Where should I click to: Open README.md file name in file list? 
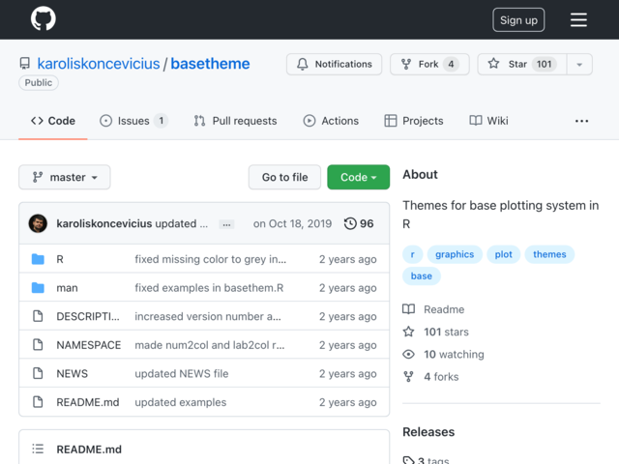click(x=88, y=402)
